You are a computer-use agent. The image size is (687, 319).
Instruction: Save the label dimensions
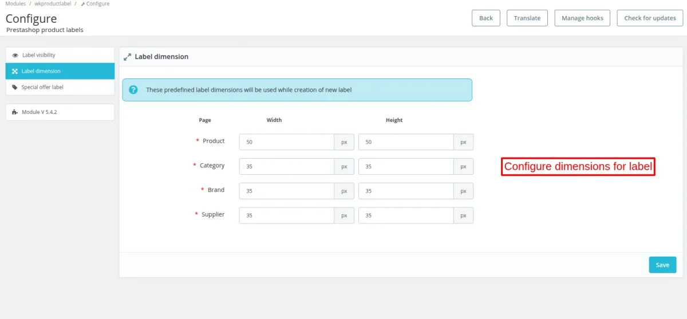pos(662,265)
